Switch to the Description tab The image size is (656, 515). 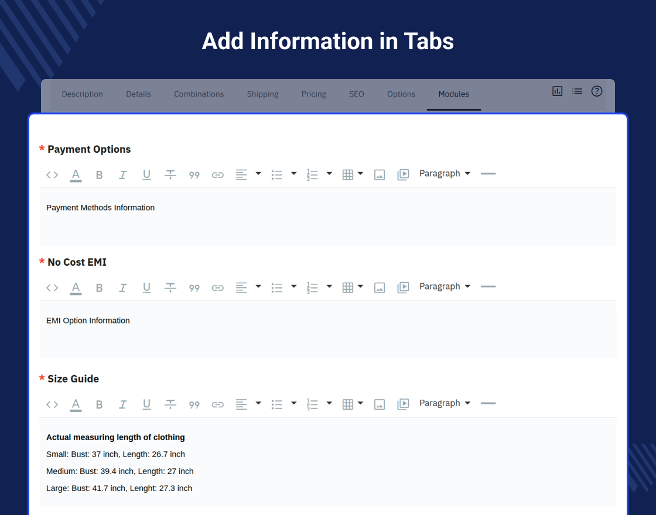click(x=83, y=94)
